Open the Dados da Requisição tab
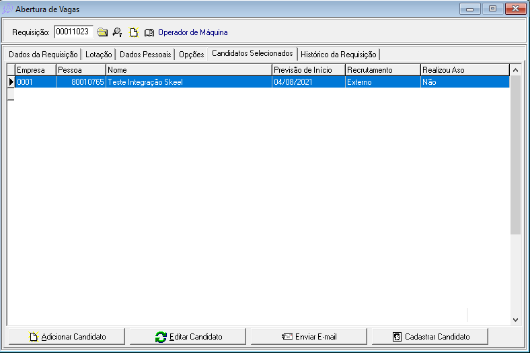530x353 pixels. (43, 55)
